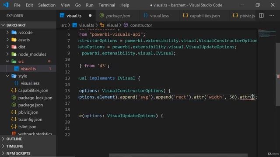Screen dimensions: 280x157
Task: Click the vertical scrollbar of the editor
Action: point(278,74)
